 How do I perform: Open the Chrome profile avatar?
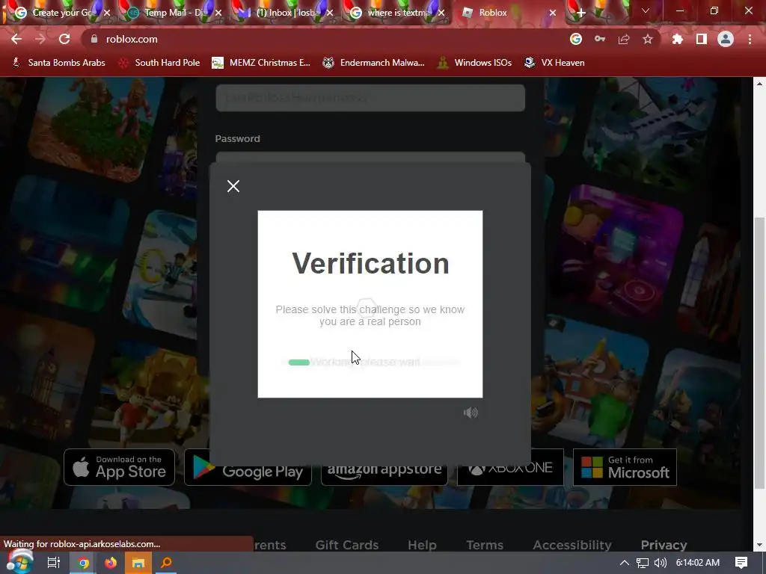click(x=726, y=39)
